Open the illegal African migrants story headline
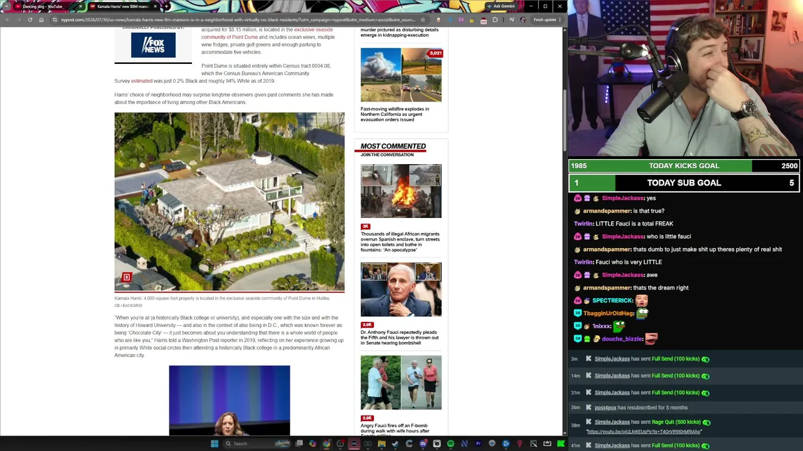 [400, 242]
